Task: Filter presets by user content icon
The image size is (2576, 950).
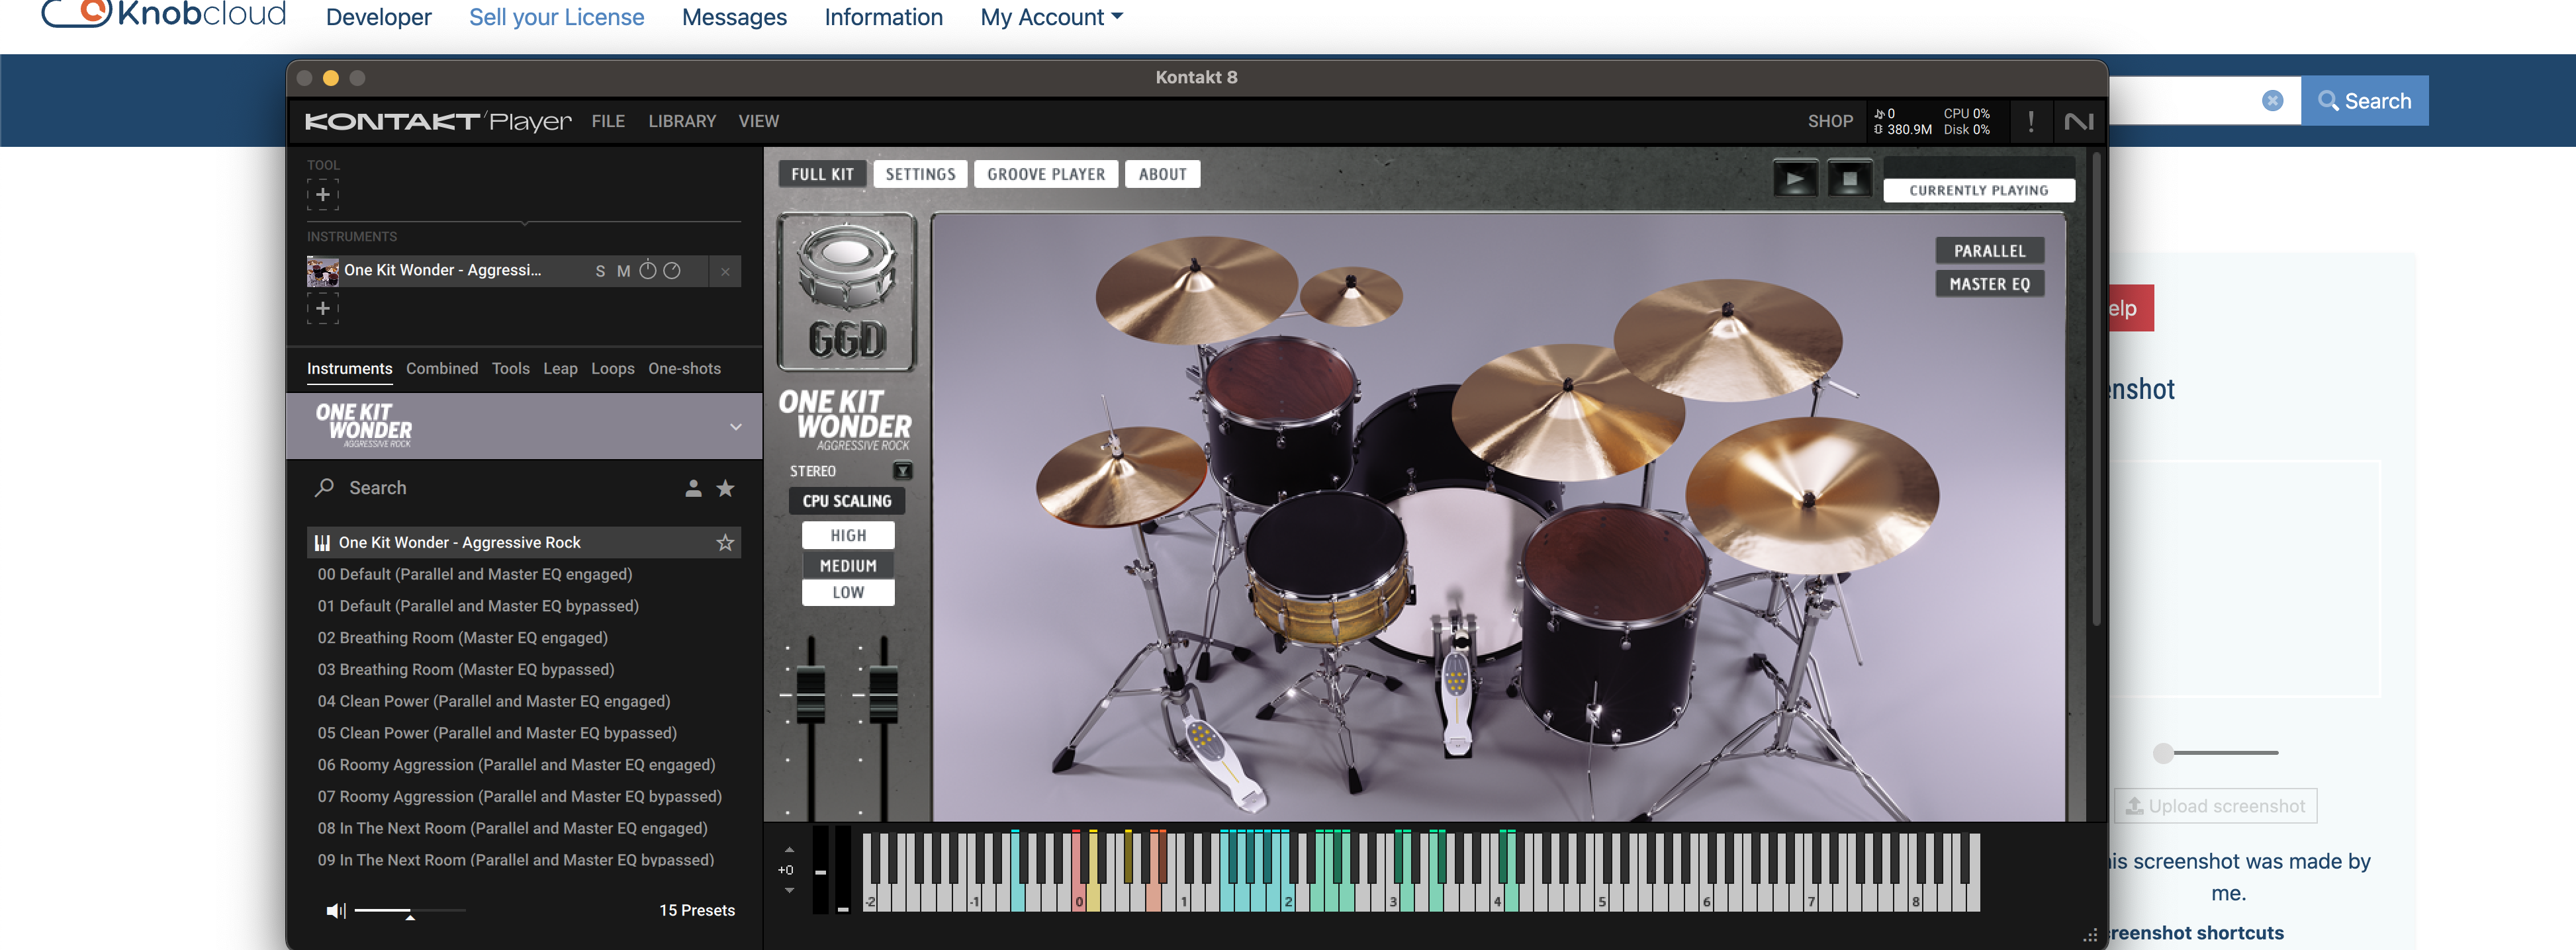Action: 693,488
